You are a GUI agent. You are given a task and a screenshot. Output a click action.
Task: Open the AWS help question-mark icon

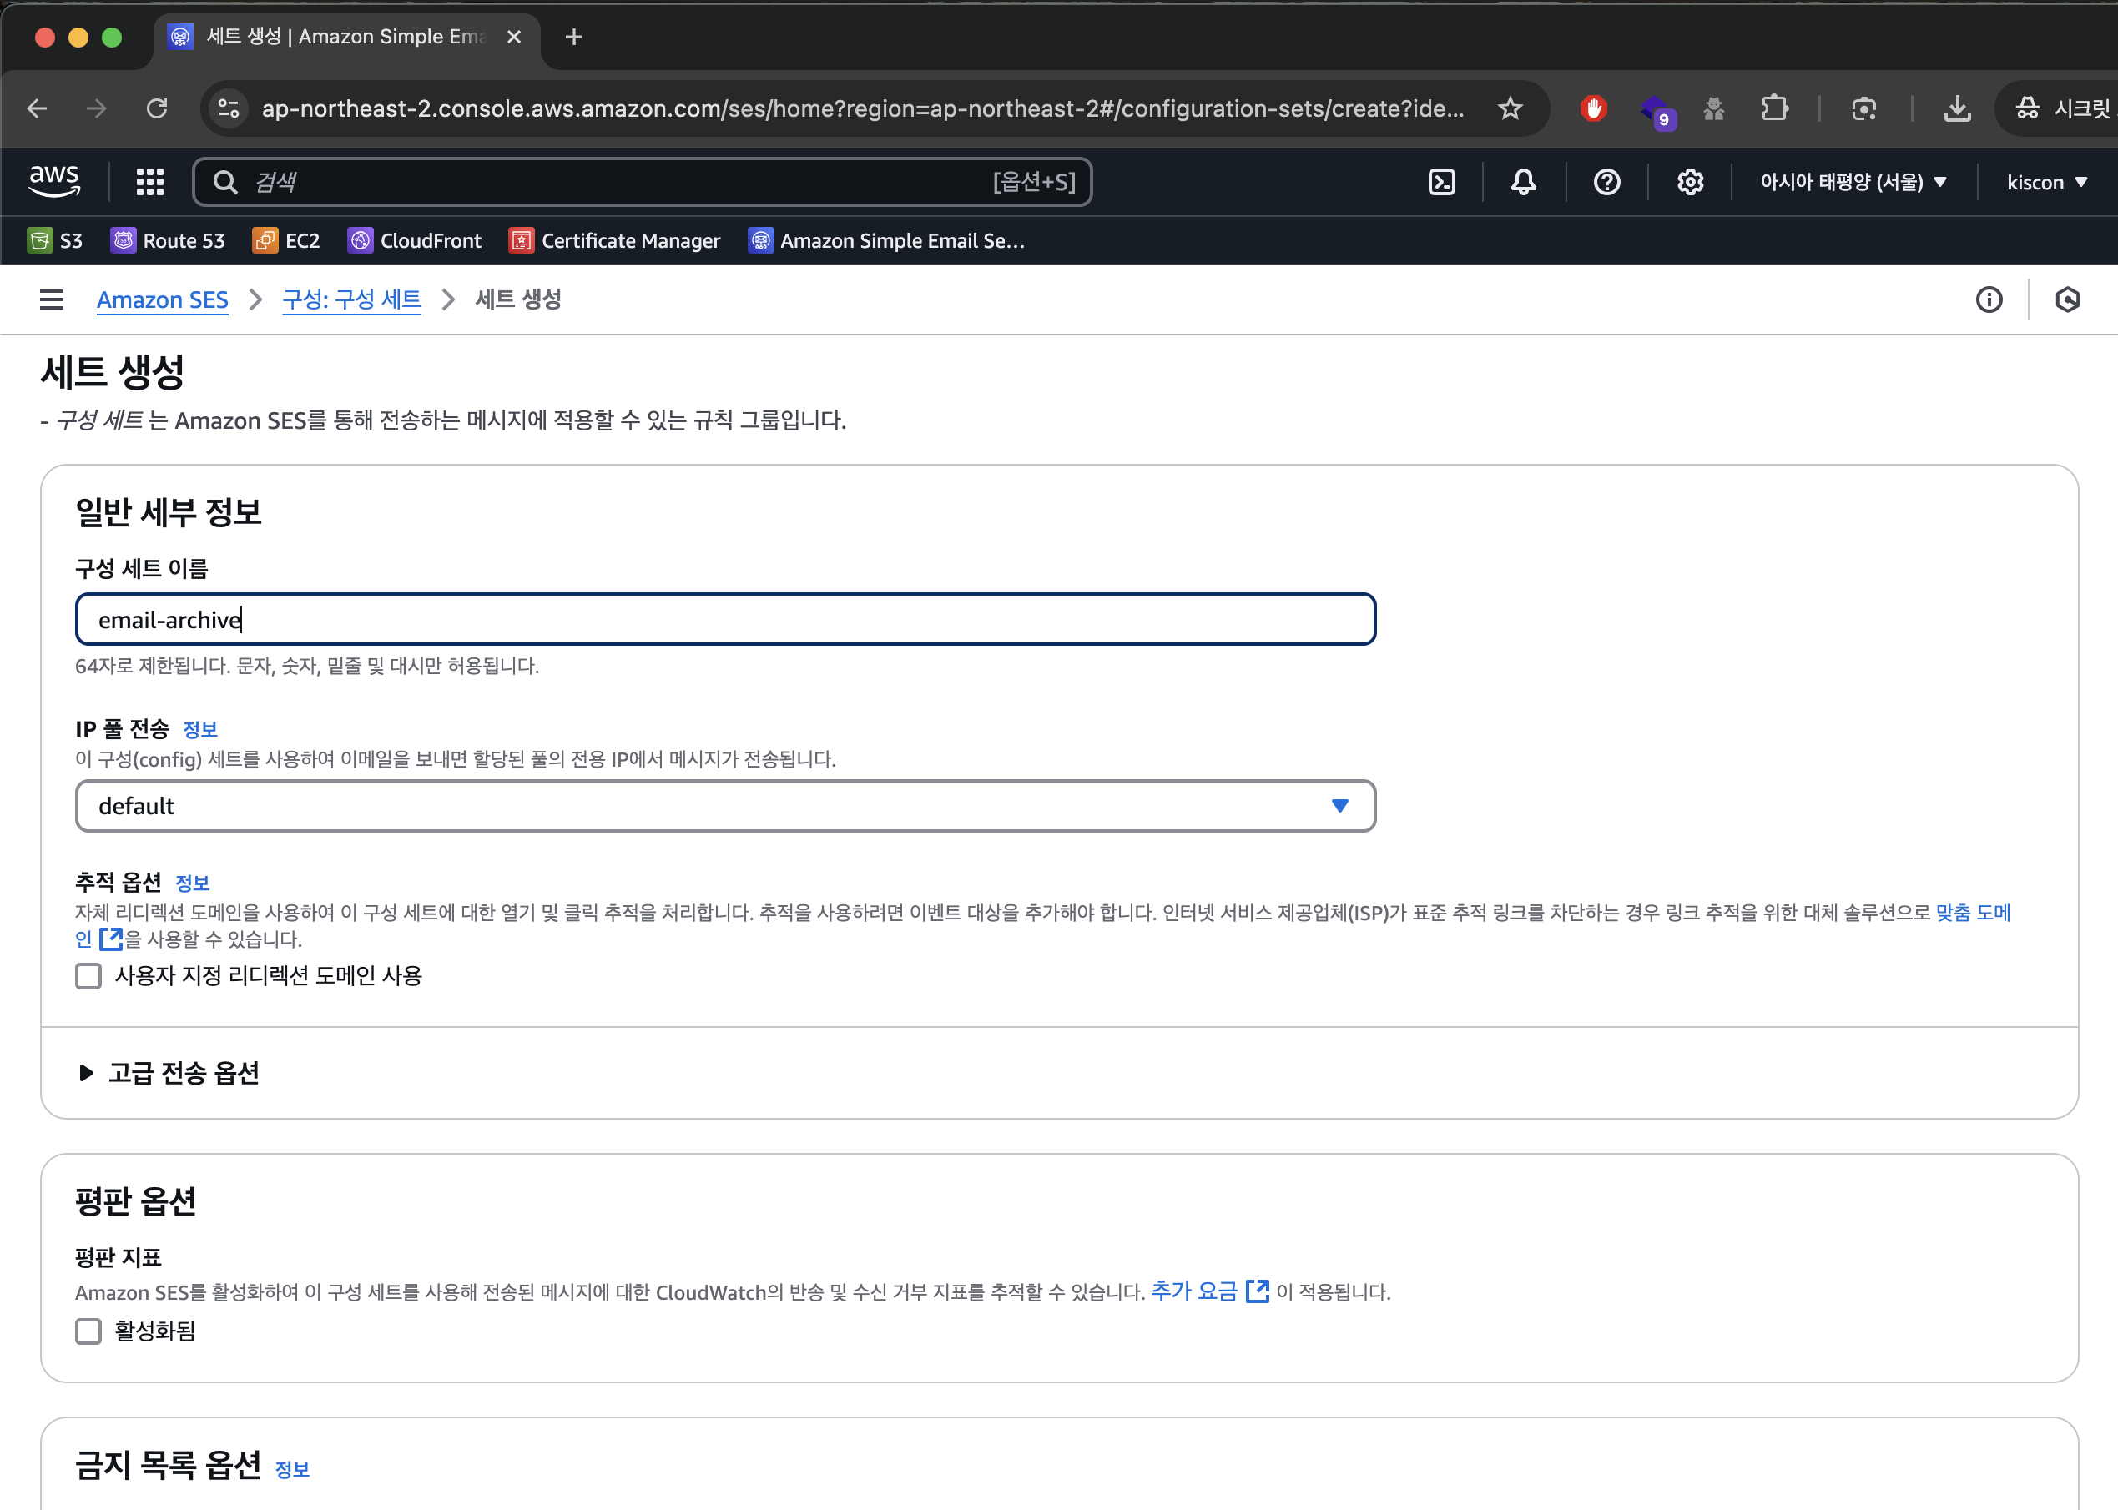point(1606,182)
